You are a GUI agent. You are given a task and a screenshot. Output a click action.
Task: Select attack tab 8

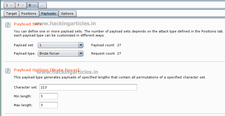[30, 5]
